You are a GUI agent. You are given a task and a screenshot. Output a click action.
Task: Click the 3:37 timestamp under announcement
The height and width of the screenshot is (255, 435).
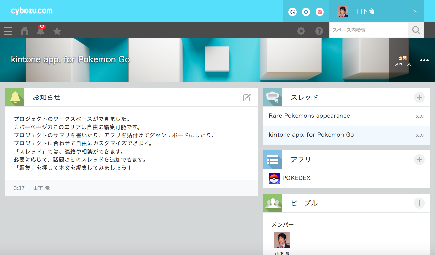19,188
